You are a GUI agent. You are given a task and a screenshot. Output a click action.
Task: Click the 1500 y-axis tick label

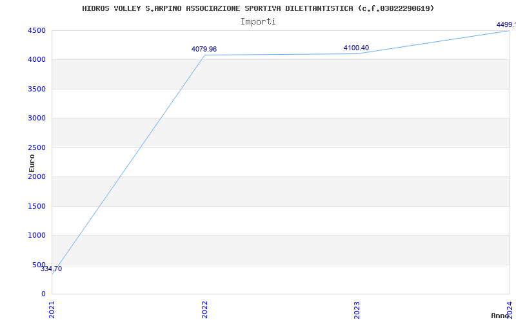[x=37, y=206]
